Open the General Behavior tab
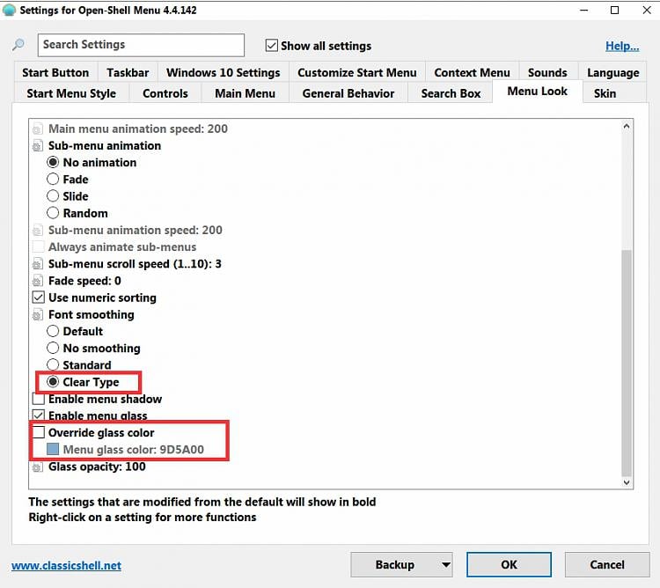Image resolution: width=660 pixels, height=588 pixels. 348,93
